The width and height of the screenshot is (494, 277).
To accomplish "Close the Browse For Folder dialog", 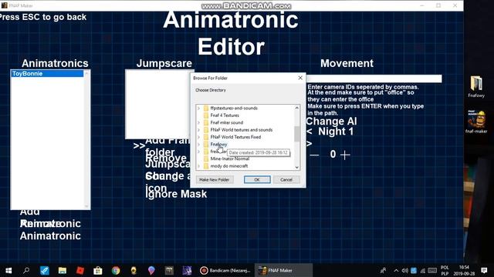I will (x=300, y=78).
